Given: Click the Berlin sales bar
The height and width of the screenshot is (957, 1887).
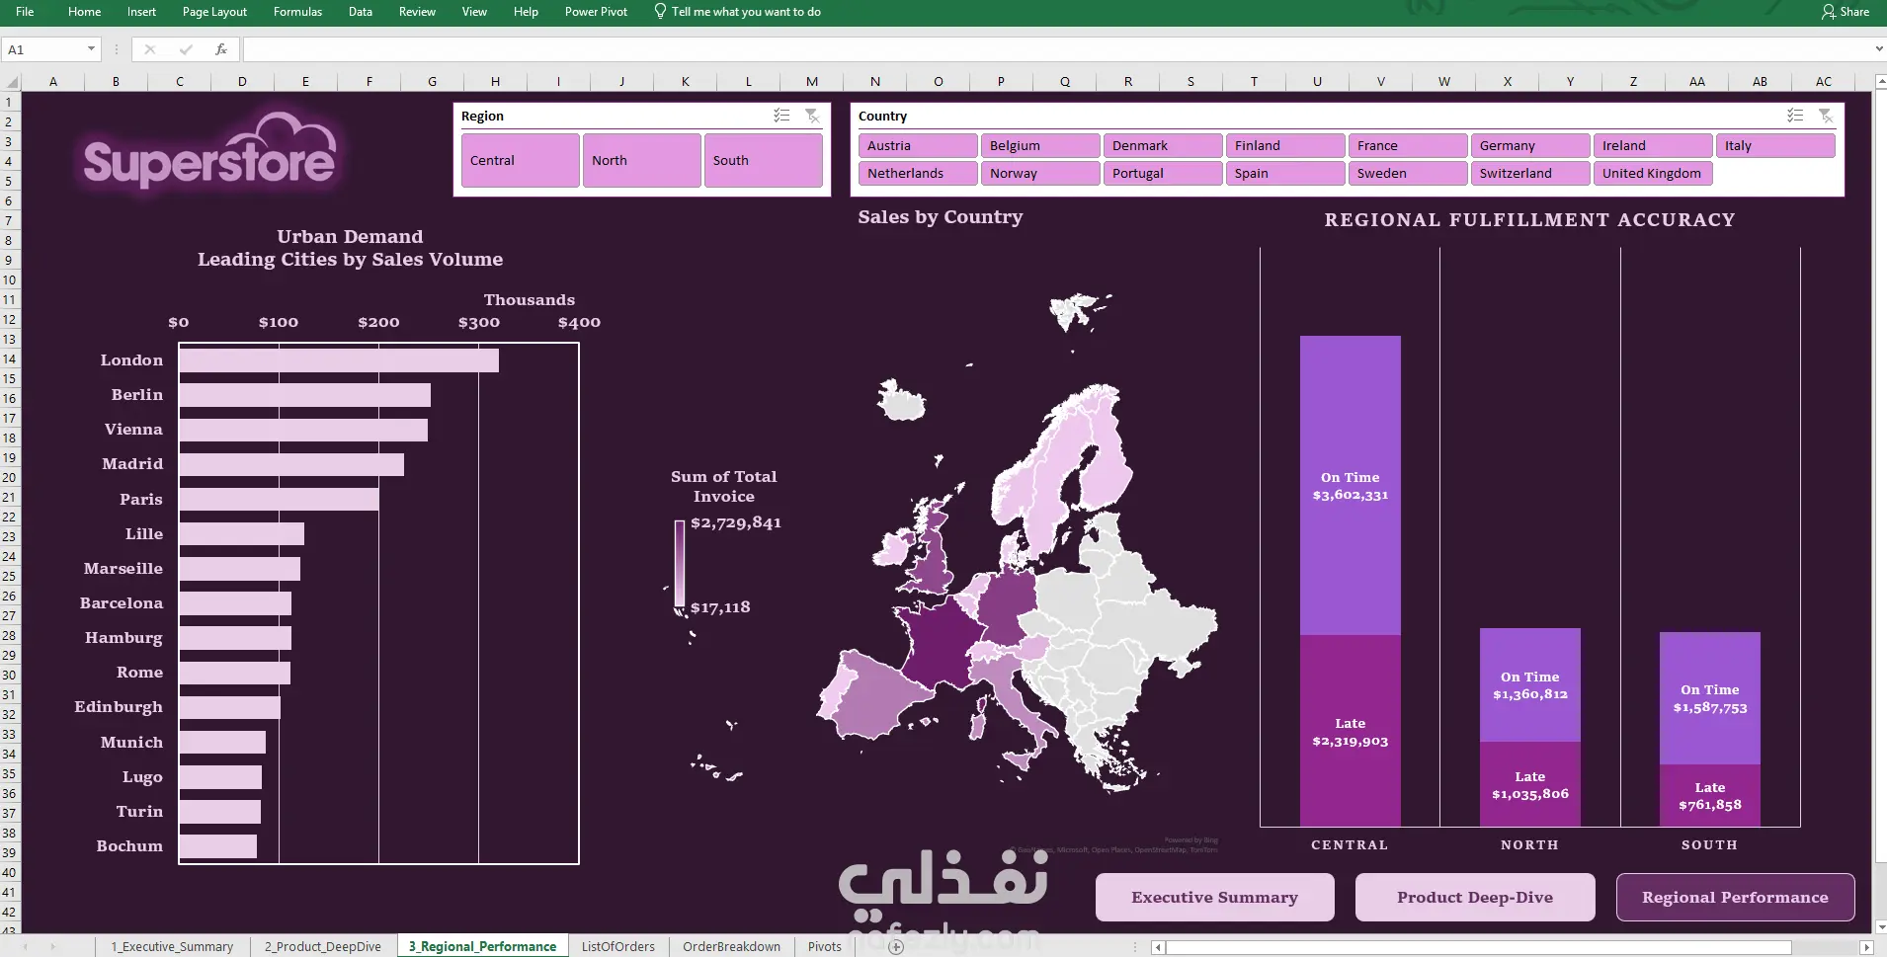Looking at the screenshot, I should point(305,395).
